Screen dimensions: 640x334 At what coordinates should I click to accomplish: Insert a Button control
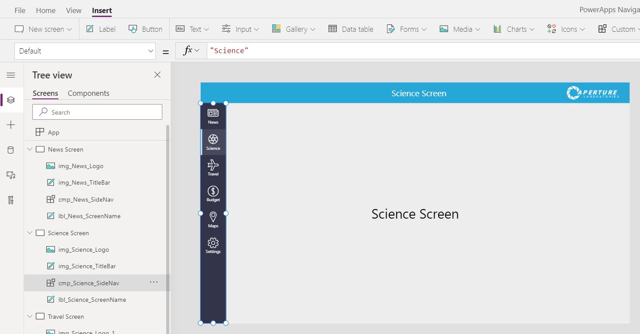(145, 29)
